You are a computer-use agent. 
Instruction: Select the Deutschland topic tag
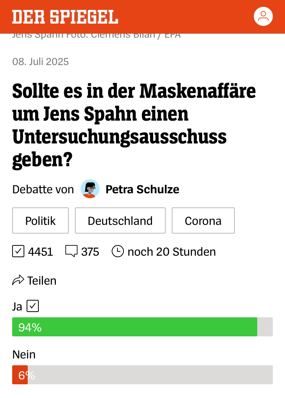pos(120,221)
